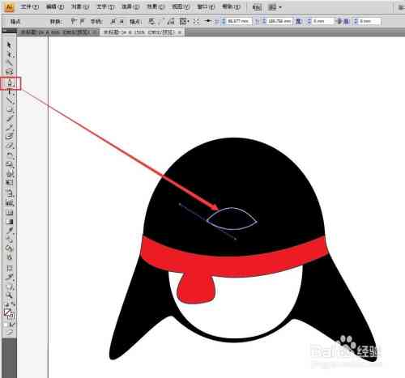Click the fill and stroke color swatch
Image resolution: width=405 pixels, height=378 pixels.
click(9, 313)
